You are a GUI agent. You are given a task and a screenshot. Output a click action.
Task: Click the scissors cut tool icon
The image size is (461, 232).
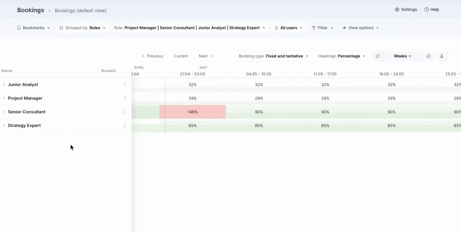[x=442, y=56]
